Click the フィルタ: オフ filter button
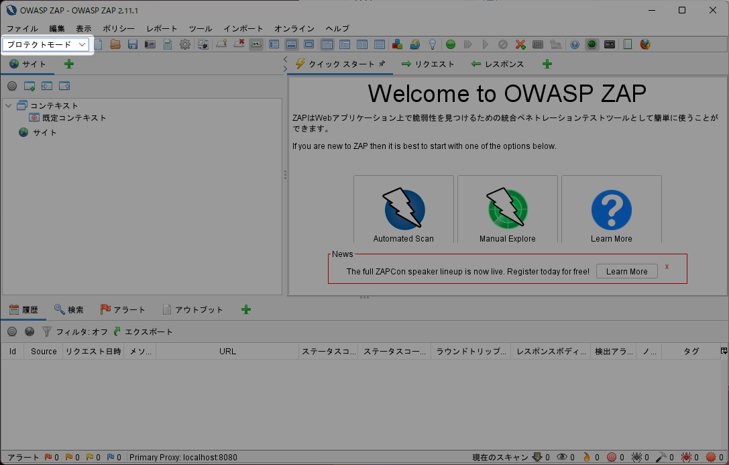This screenshot has height=465, width=729. [x=75, y=332]
